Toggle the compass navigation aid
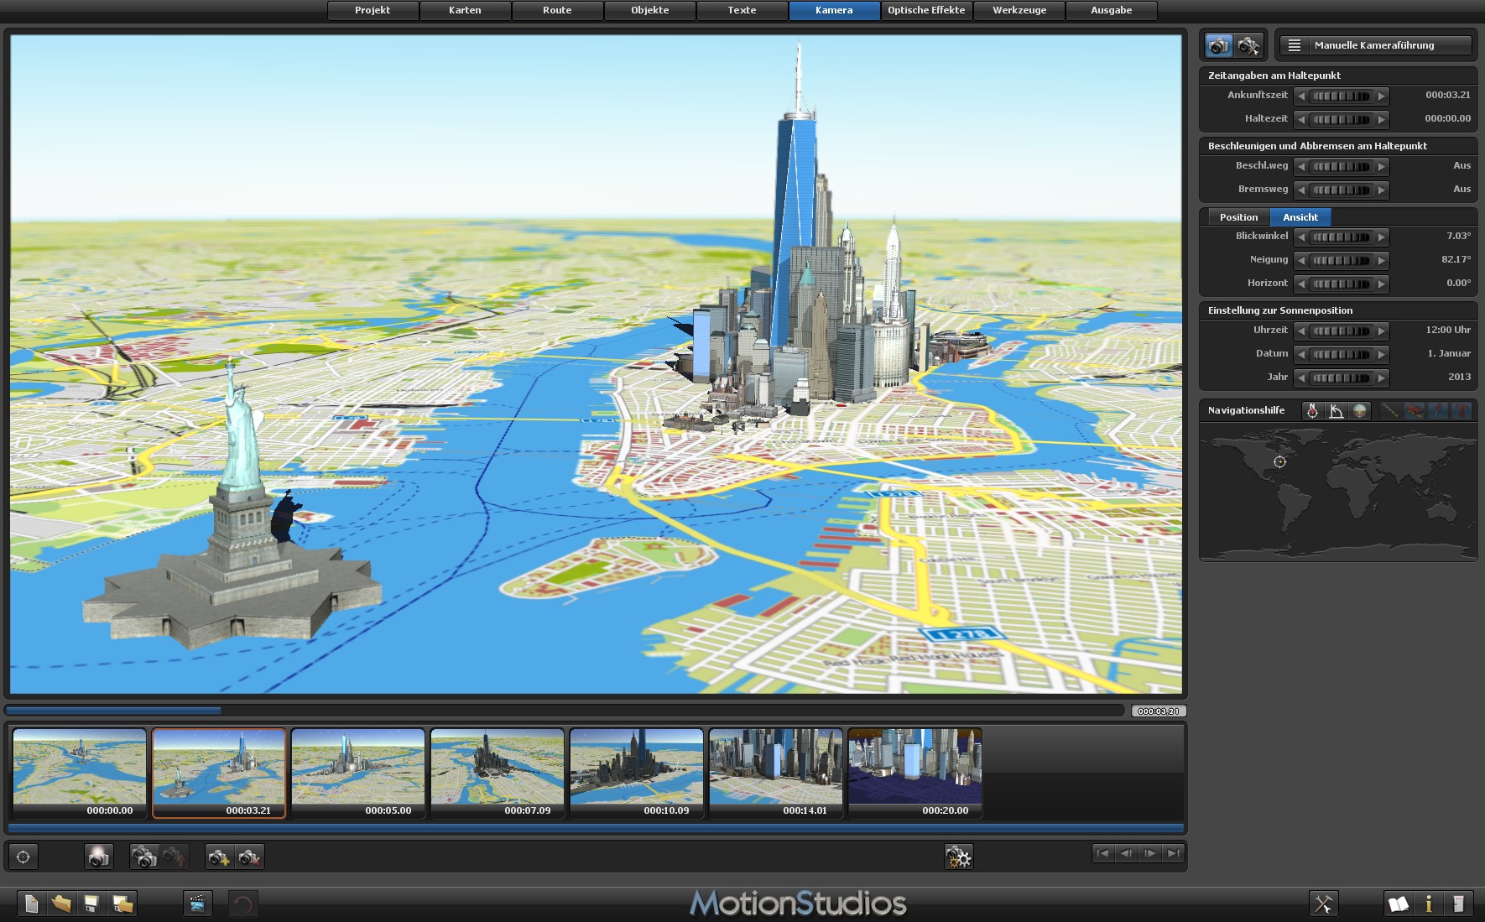Image resolution: width=1485 pixels, height=922 pixels. click(1312, 410)
